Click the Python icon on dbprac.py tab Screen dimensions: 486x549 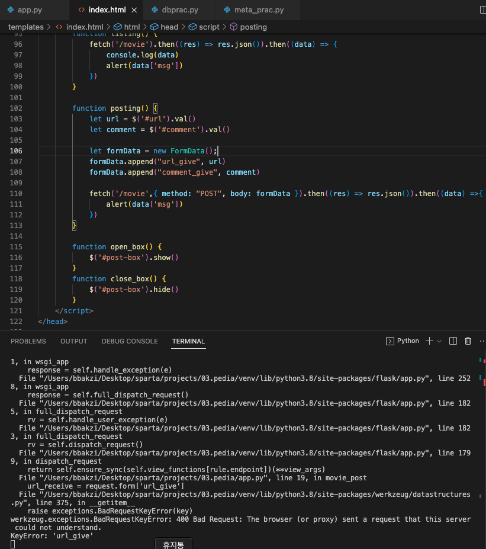[x=155, y=10]
